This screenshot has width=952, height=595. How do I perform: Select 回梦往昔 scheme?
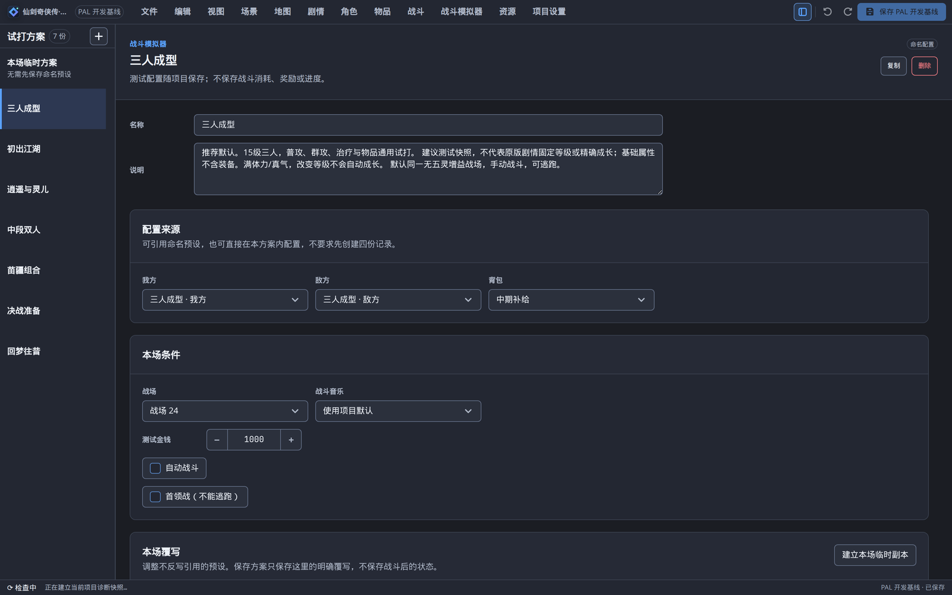pyautogui.click(x=54, y=352)
